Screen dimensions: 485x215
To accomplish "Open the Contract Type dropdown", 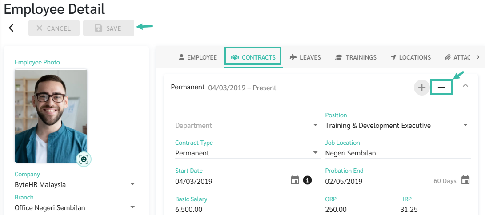I will [248, 153].
